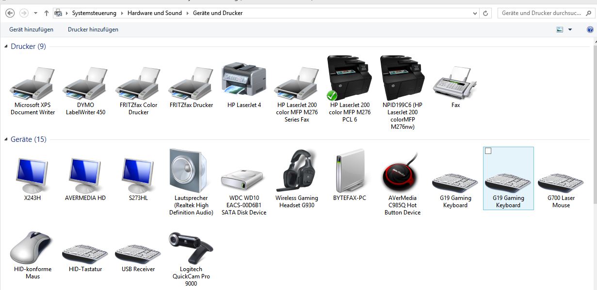This screenshot has width=597, height=290.
Task: Click Geräte und Drucker breadcrumb
Action: coord(218,13)
